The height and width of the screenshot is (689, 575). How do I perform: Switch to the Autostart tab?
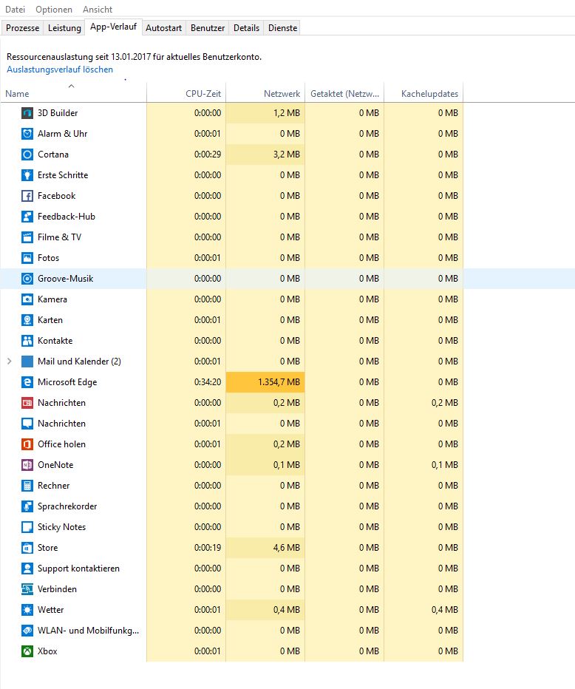pyautogui.click(x=163, y=27)
